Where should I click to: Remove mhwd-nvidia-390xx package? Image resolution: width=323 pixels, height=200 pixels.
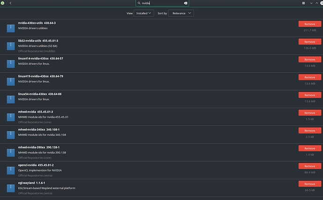(310, 149)
